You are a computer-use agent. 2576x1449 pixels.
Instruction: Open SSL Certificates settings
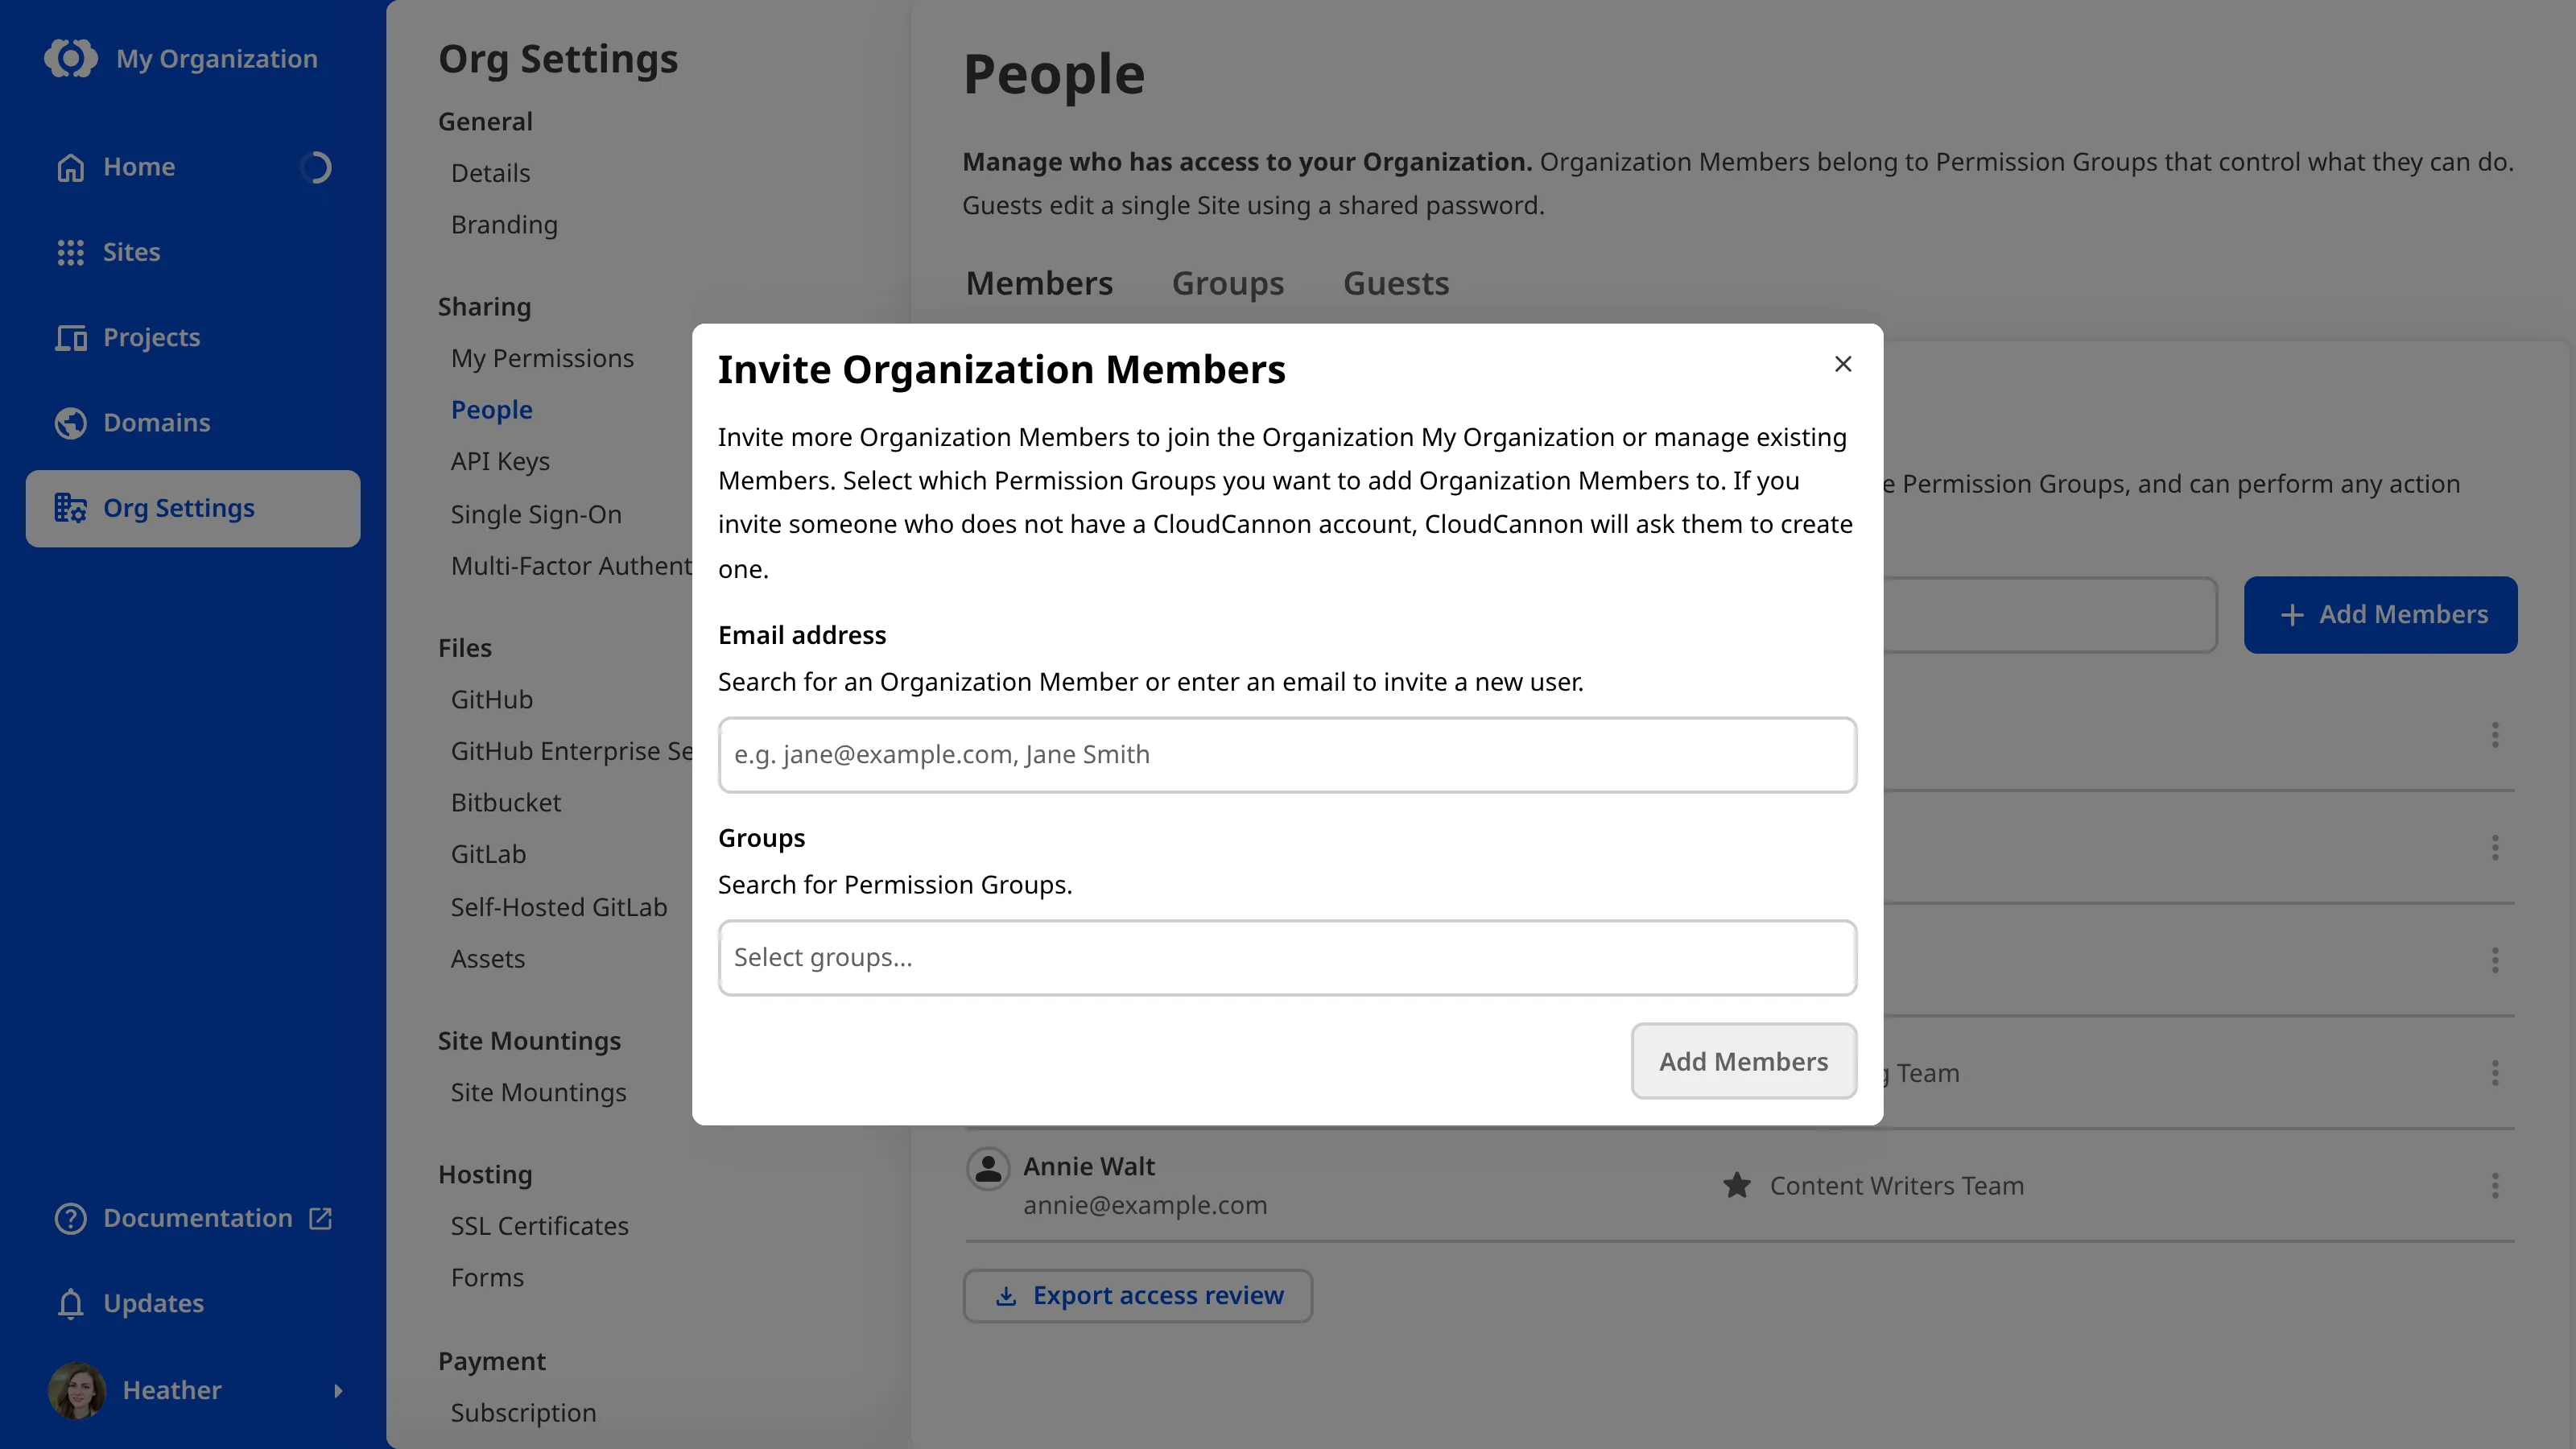pyautogui.click(x=539, y=1227)
